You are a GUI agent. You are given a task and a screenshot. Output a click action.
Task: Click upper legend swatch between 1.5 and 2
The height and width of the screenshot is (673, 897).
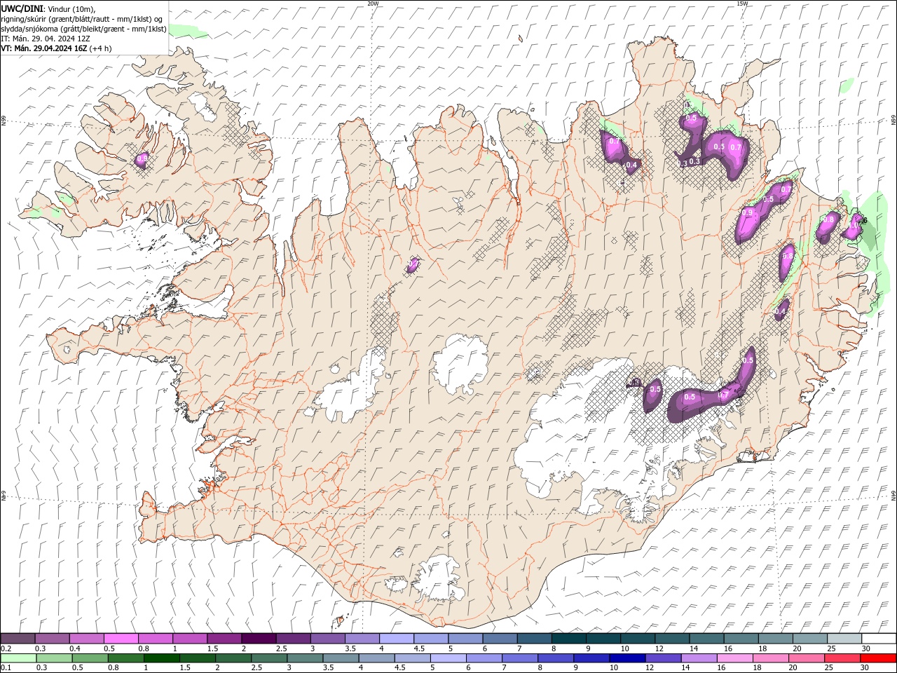tap(224, 639)
